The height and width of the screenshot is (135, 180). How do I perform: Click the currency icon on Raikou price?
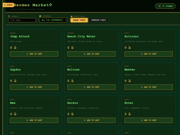72,114
